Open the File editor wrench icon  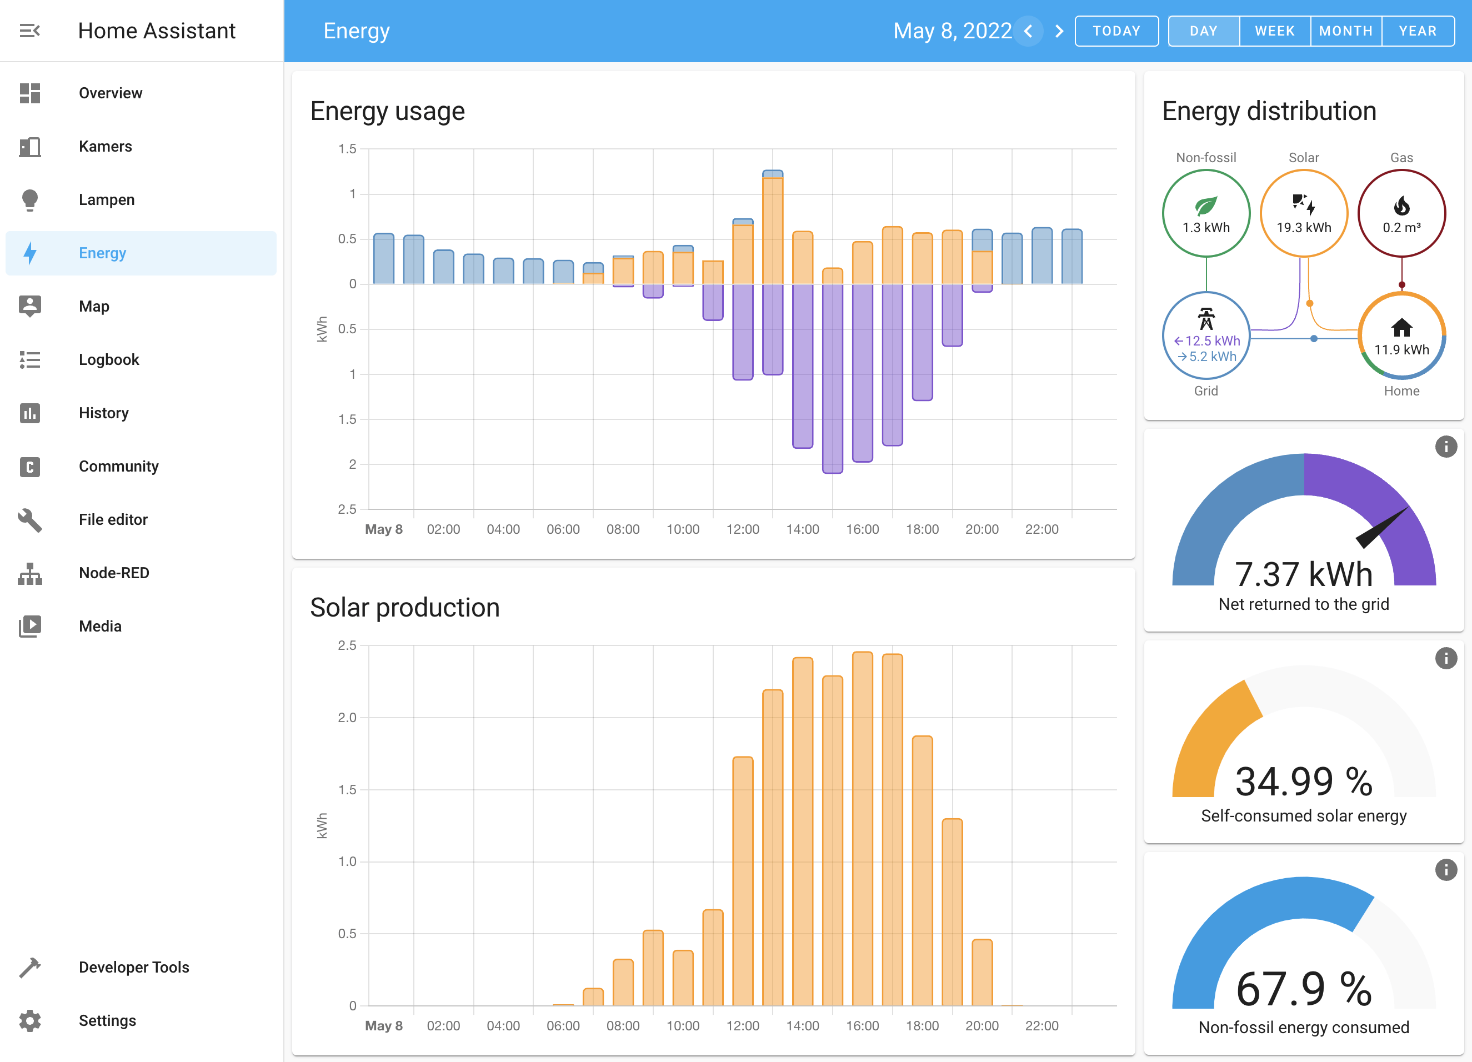30,519
